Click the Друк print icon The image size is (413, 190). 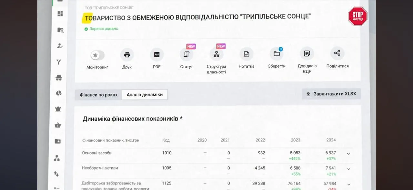[127, 55]
